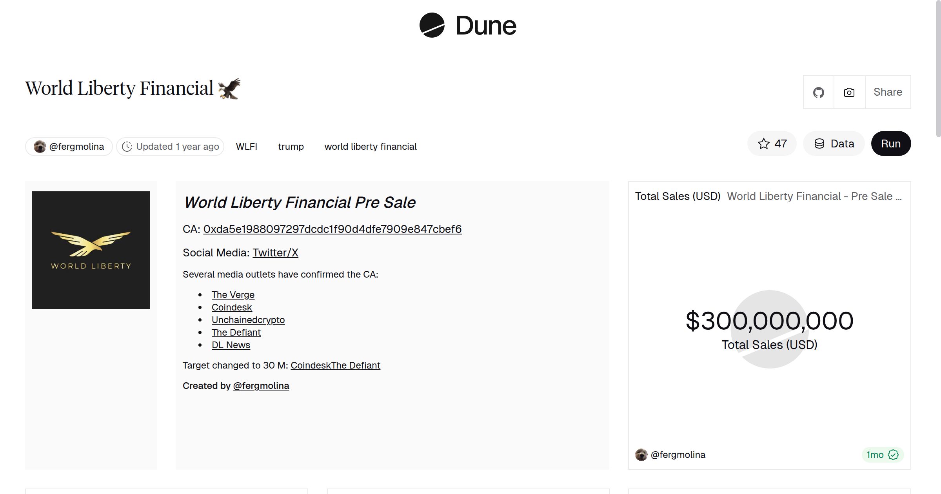Click the Dune logo
This screenshot has width=941, height=494.
[469, 25]
